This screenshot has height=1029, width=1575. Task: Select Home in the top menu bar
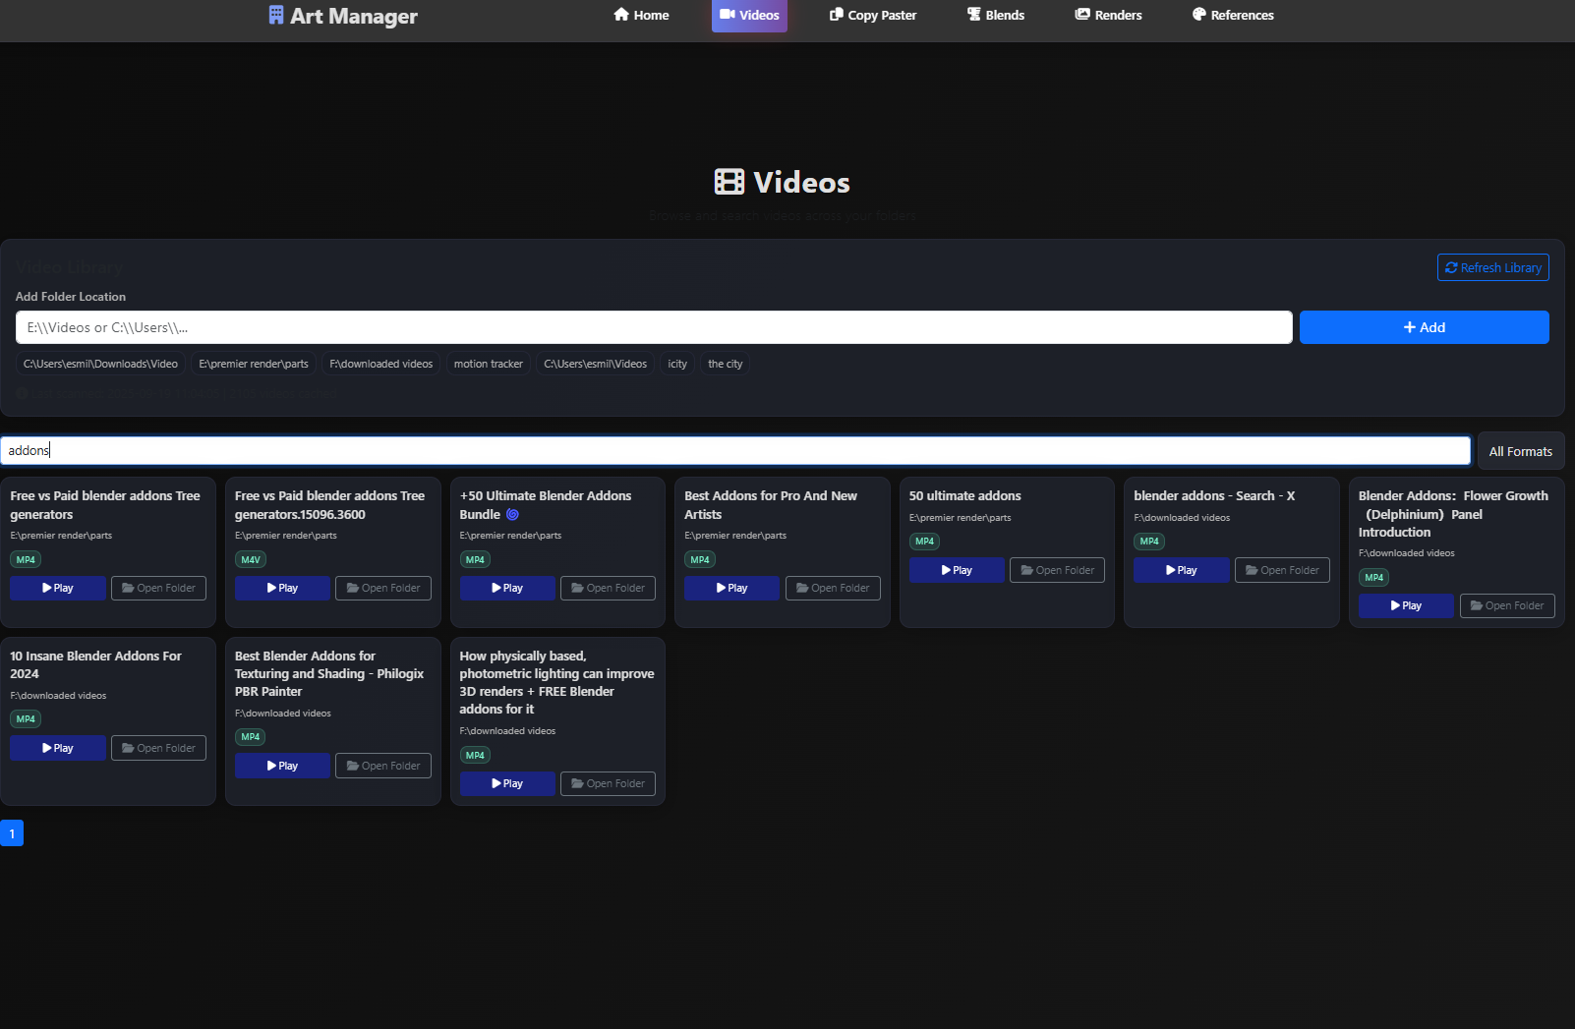tap(641, 15)
